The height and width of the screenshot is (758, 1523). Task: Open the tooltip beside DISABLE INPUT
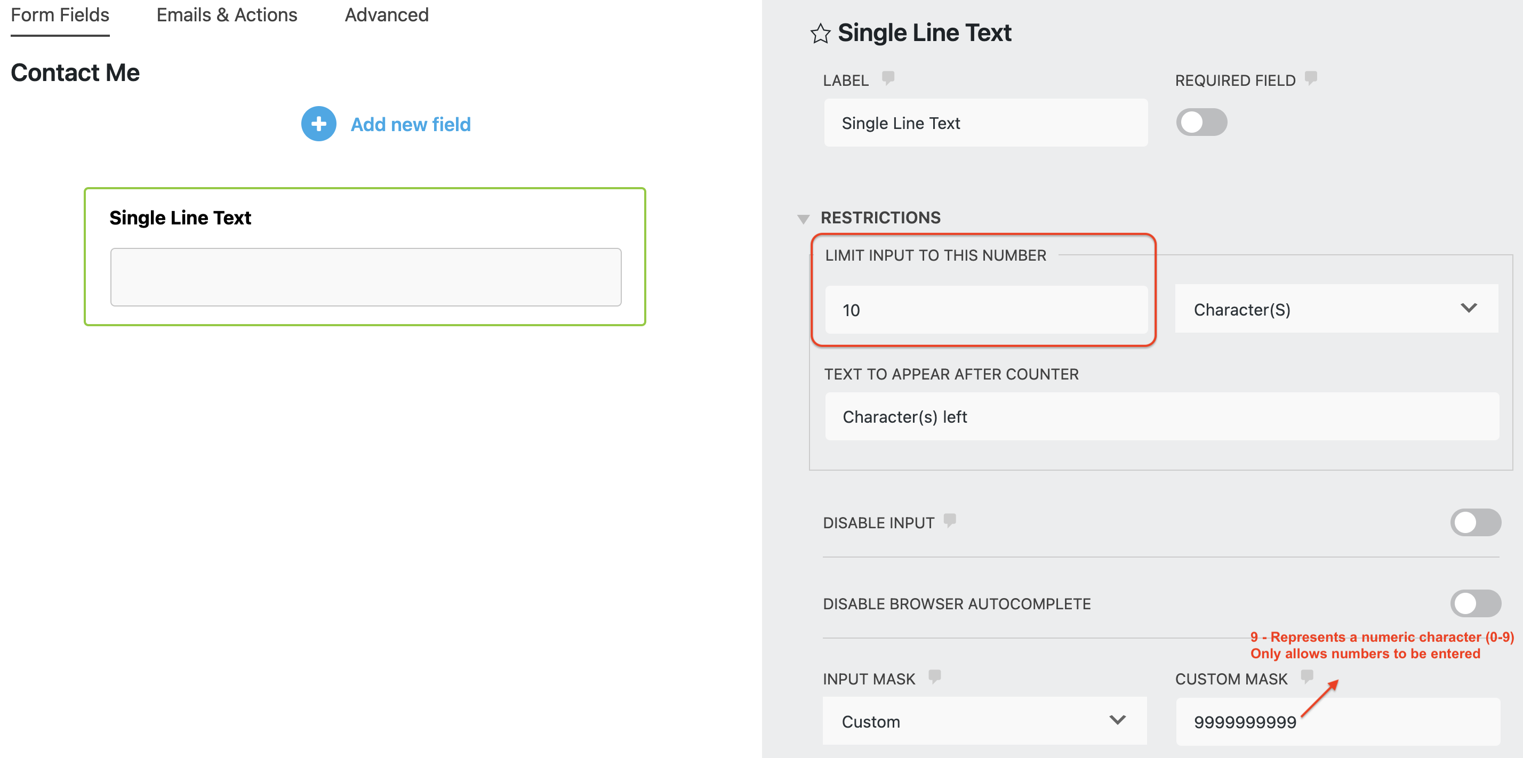click(x=950, y=521)
